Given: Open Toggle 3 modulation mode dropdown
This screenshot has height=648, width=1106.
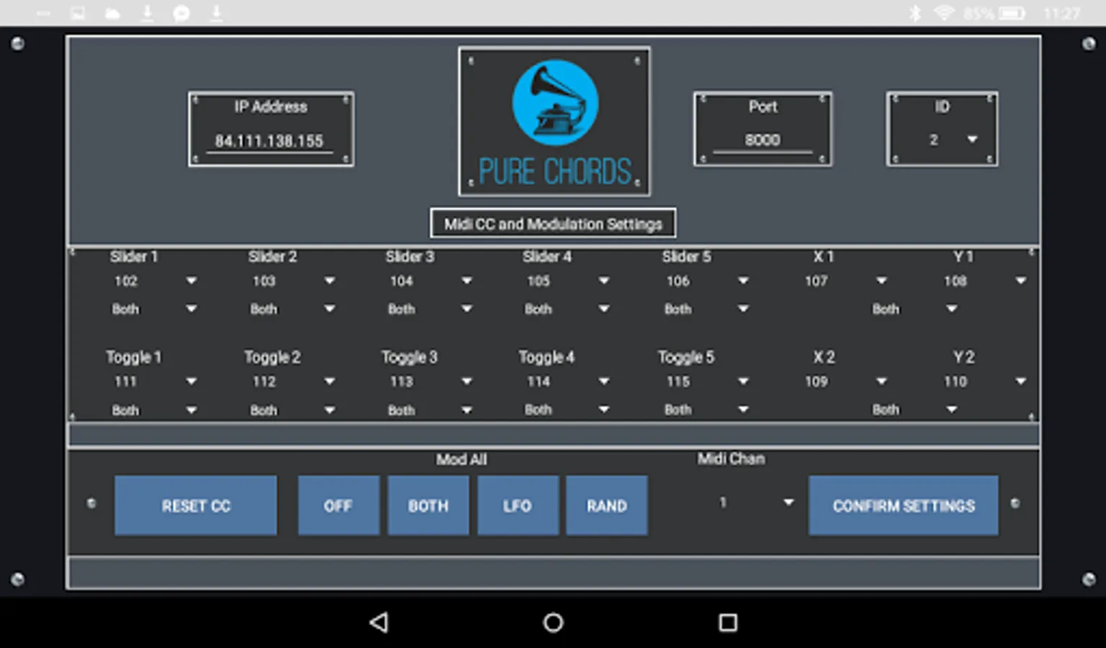Looking at the screenshot, I should (x=430, y=410).
